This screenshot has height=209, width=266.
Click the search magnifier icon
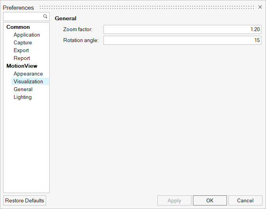(x=45, y=16)
